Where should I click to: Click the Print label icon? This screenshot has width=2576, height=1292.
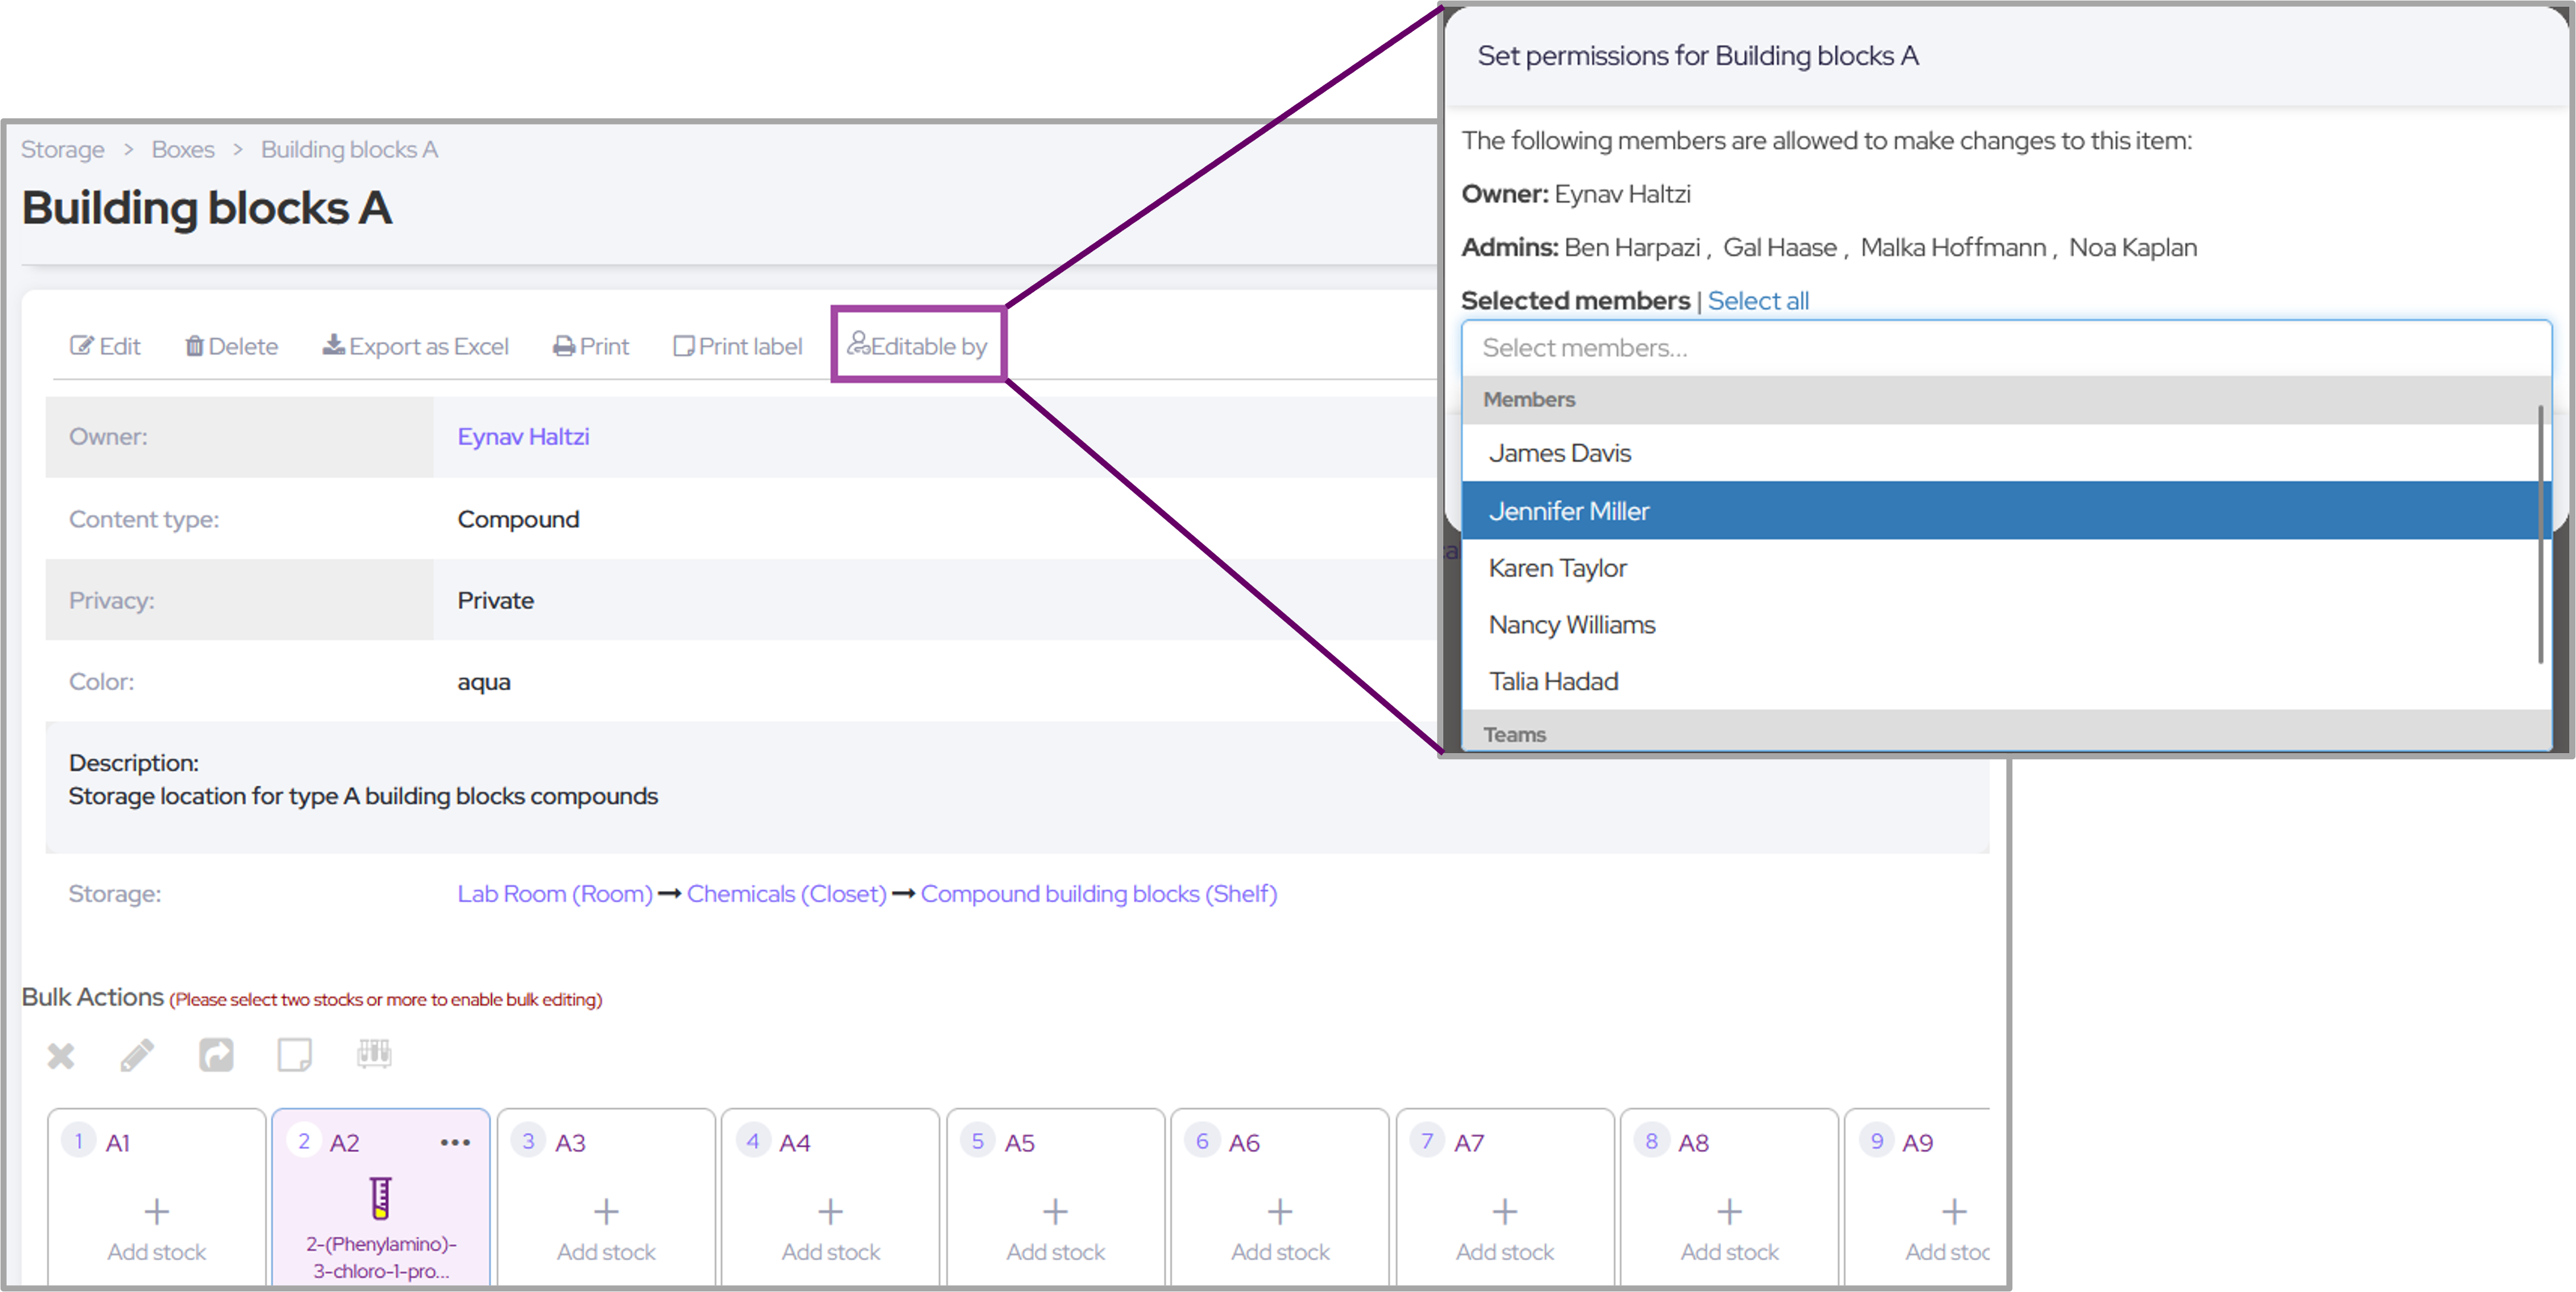click(684, 346)
